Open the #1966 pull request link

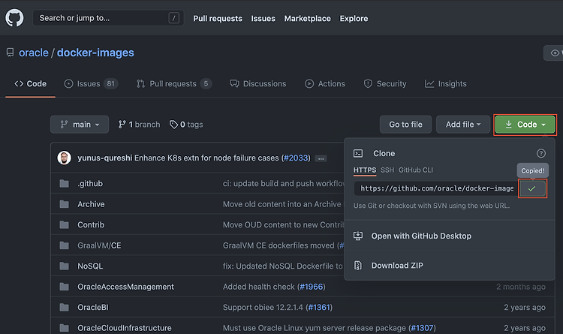click(312, 287)
